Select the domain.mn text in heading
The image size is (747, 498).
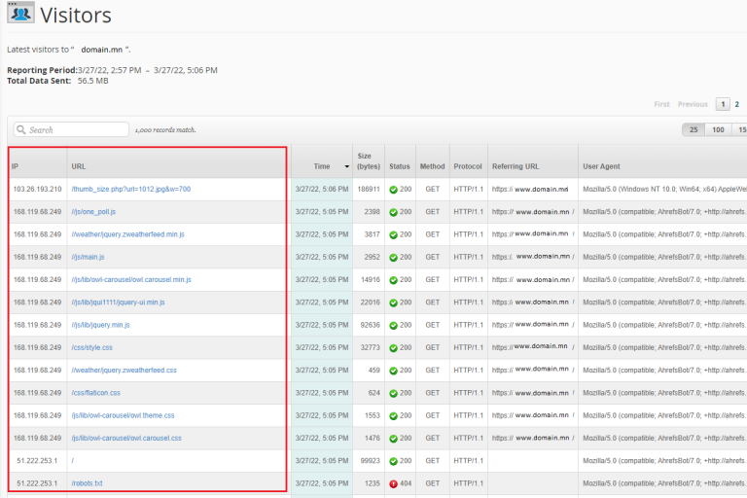click(x=101, y=49)
